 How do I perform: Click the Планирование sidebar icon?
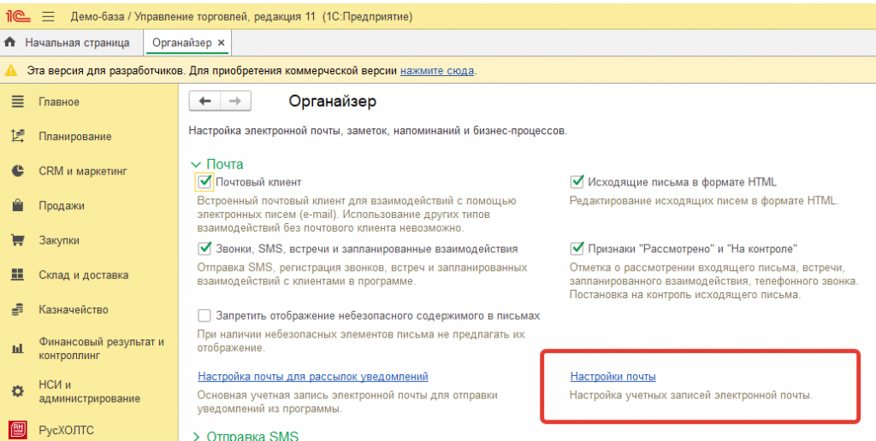18,136
